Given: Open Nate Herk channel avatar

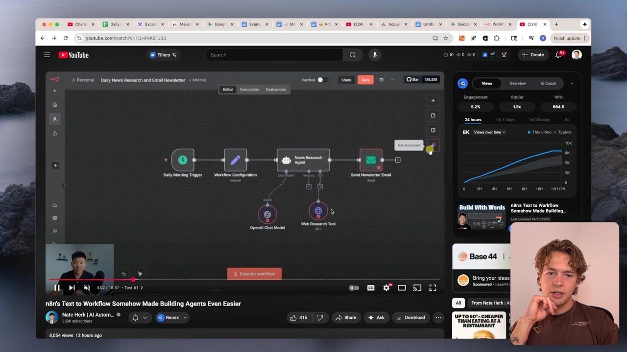Looking at the screenshot, I should 52,318.
